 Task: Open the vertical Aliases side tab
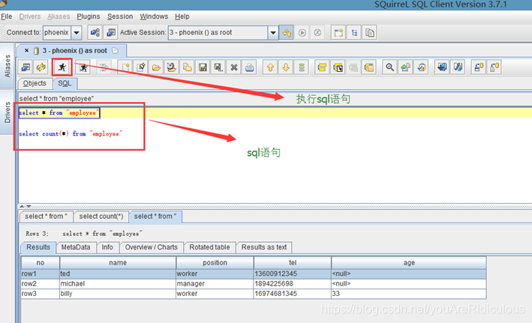[x=7, y=66]
